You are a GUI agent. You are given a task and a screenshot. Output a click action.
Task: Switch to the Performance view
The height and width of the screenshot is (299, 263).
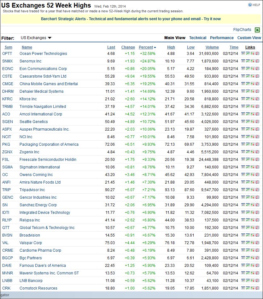[222, 38]
